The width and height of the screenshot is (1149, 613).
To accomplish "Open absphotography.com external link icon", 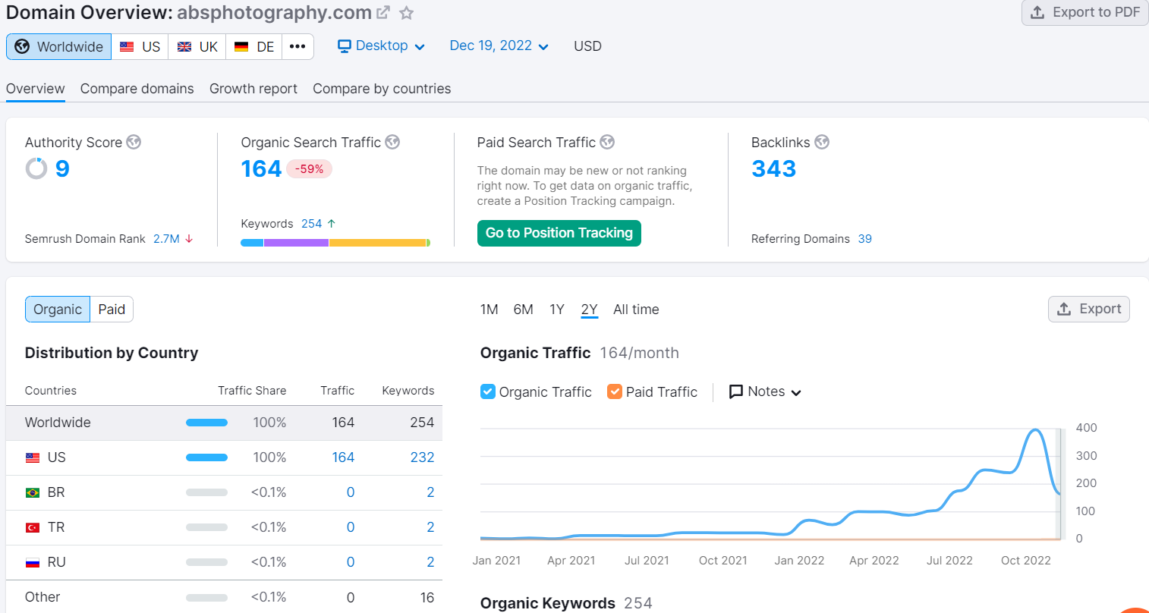I will pos(384,12).
